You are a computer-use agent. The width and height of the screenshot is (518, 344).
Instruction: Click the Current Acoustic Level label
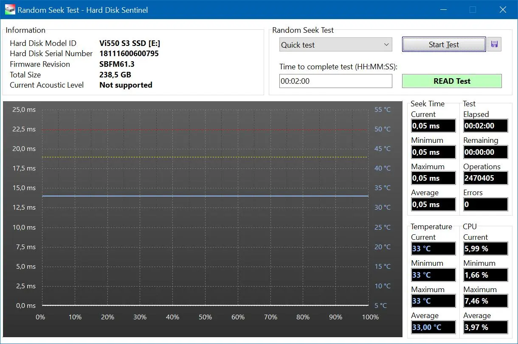coord(47,85)
